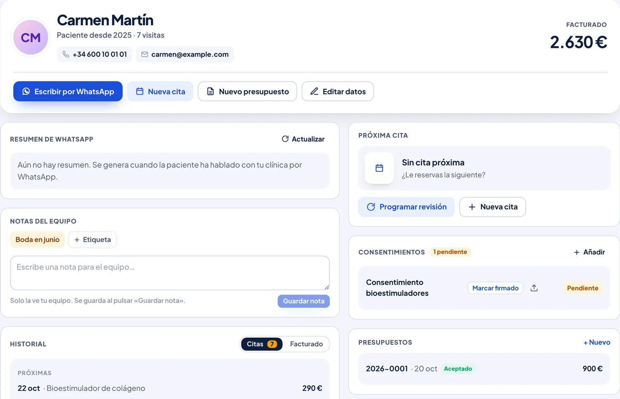The image size is (620, 399).
Task: Click the email carmen@example.com
Action: point(190,55)
